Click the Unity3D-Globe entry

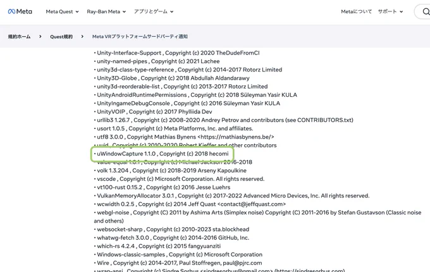click(x=171, y=78)
